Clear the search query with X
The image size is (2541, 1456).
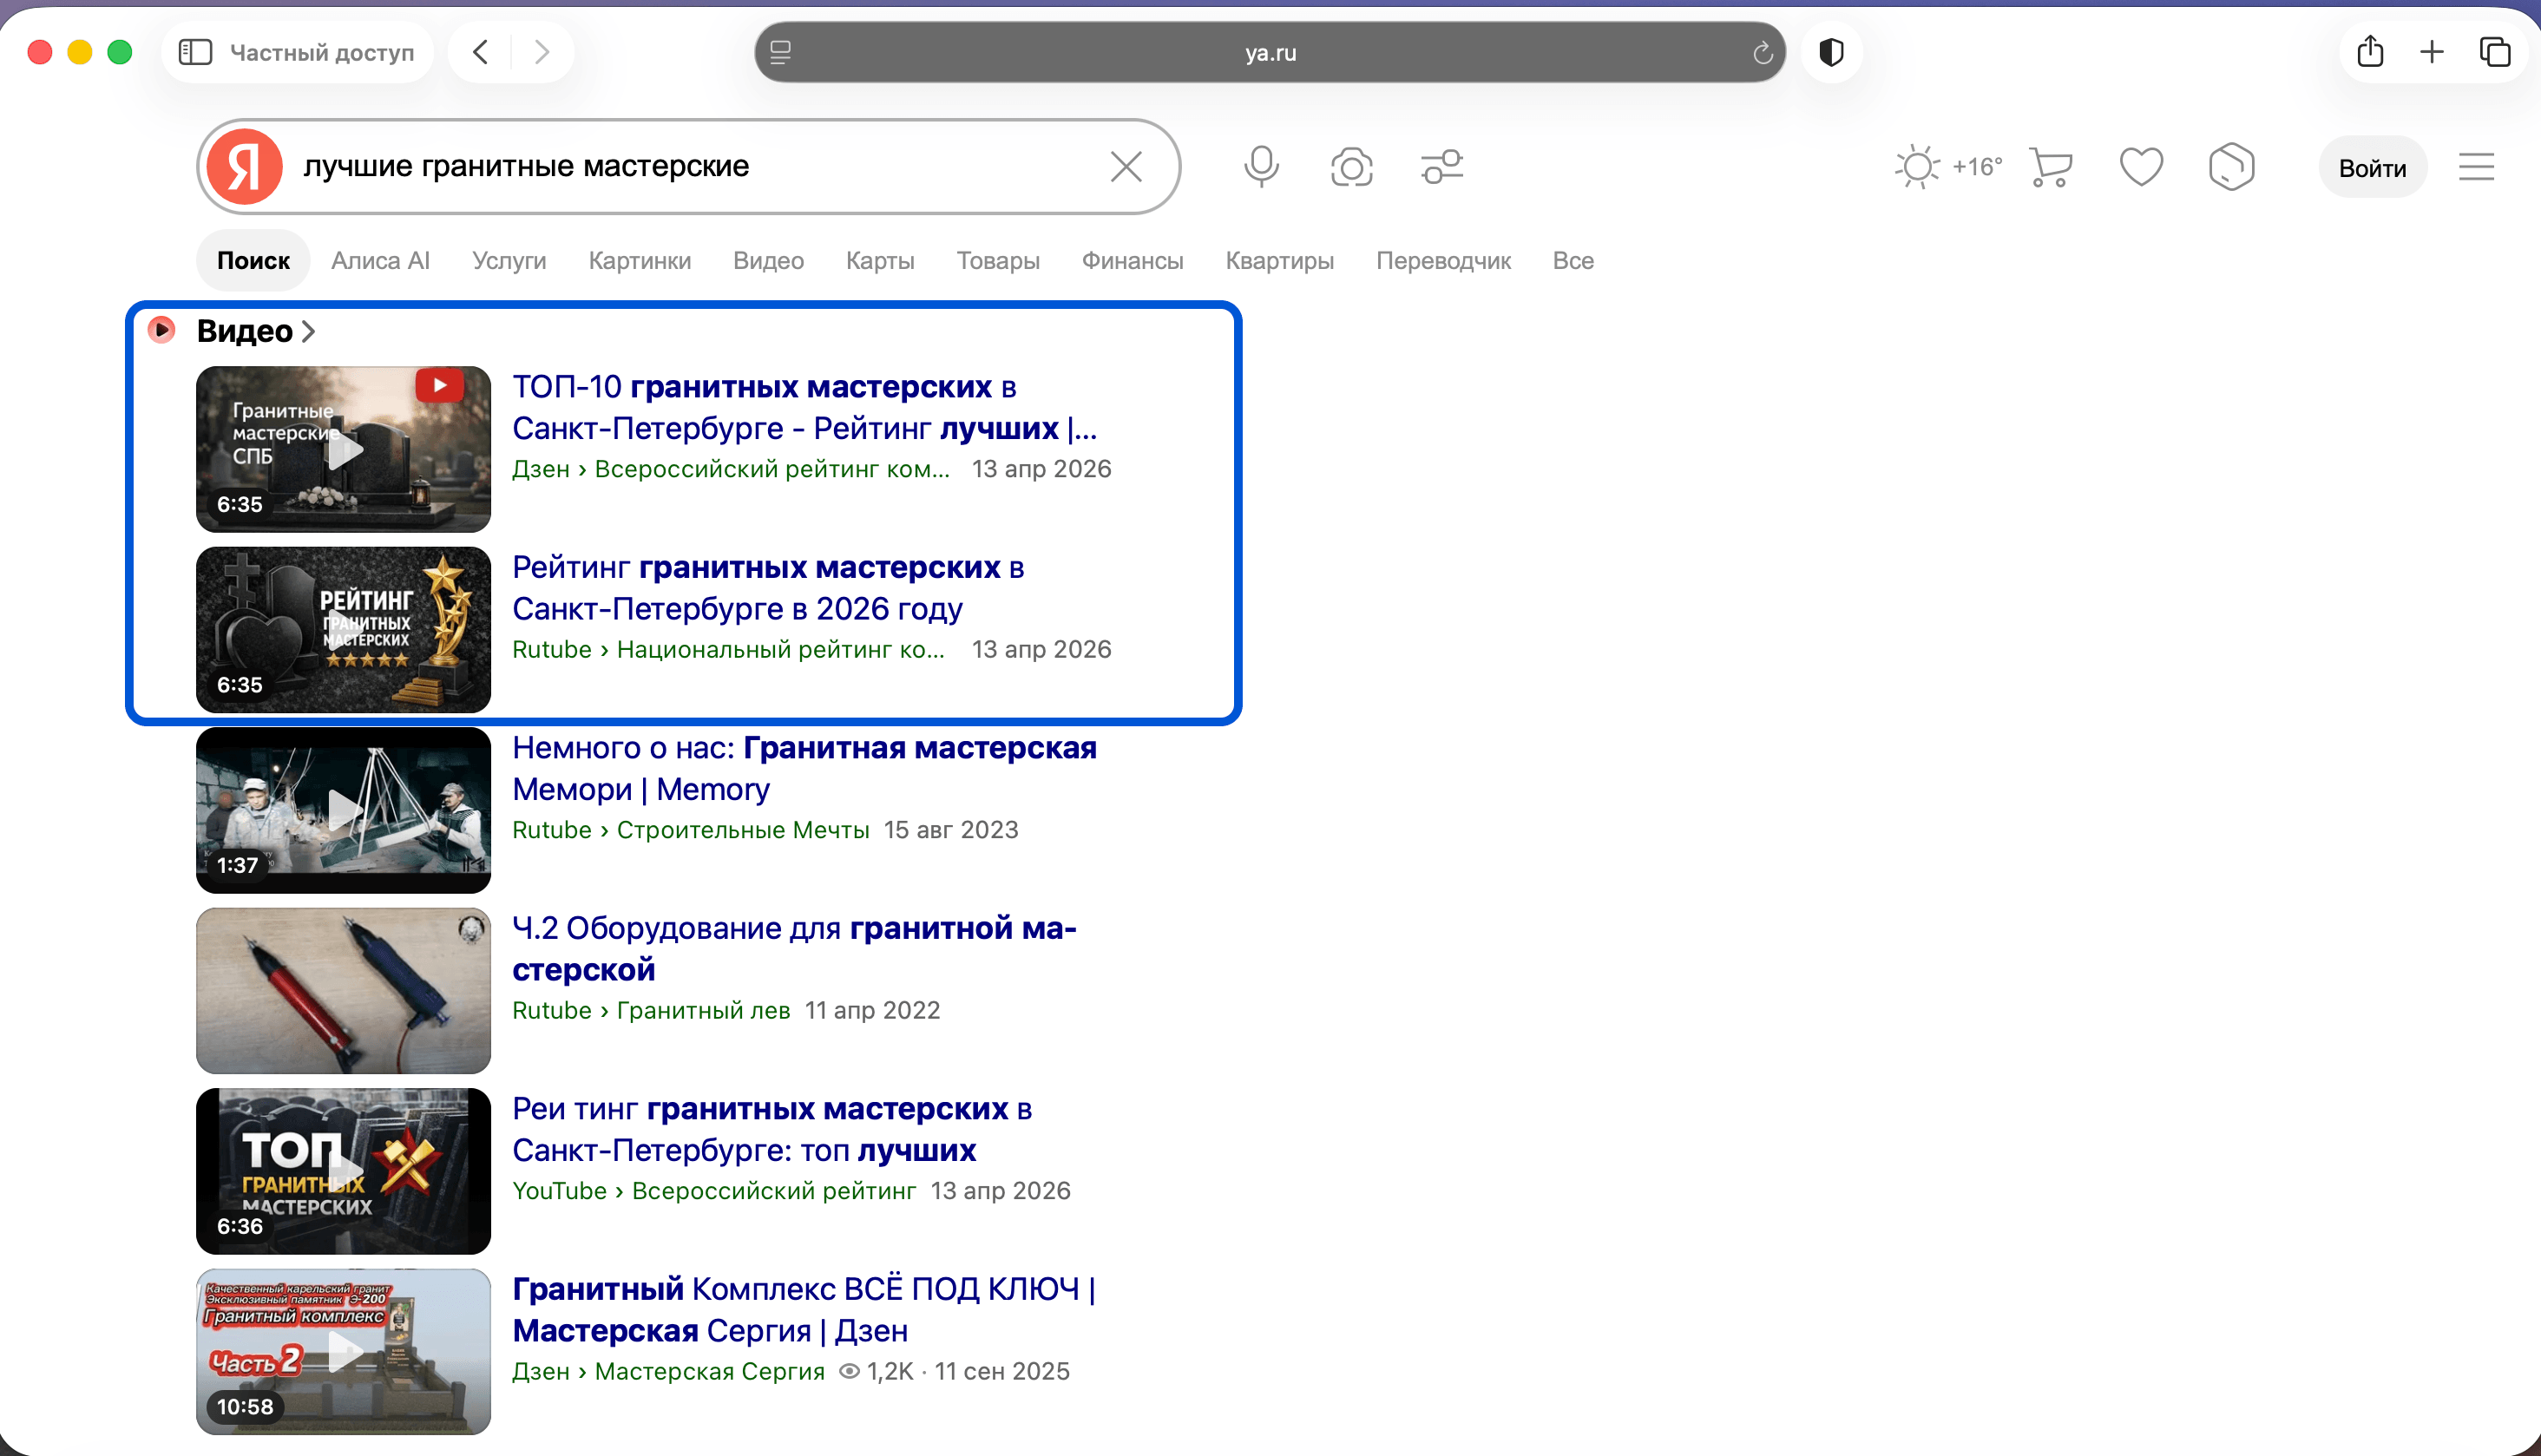click(x=1126, y=166)
